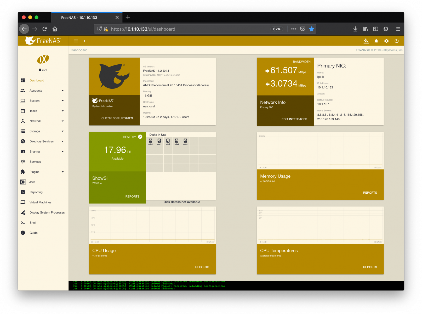Open the Jails menu item
422x314 pixels.
(x=32, y=182)
